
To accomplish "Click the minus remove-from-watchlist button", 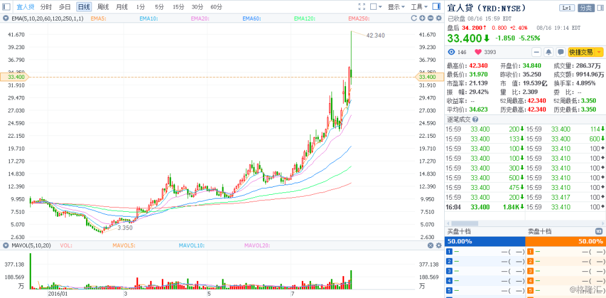I will tap(536, 52).
